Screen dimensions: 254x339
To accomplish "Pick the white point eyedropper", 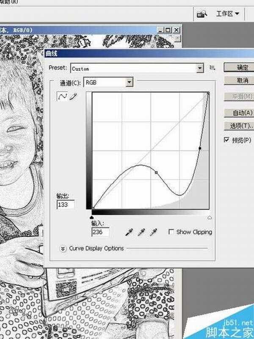I will click(154, 232).
